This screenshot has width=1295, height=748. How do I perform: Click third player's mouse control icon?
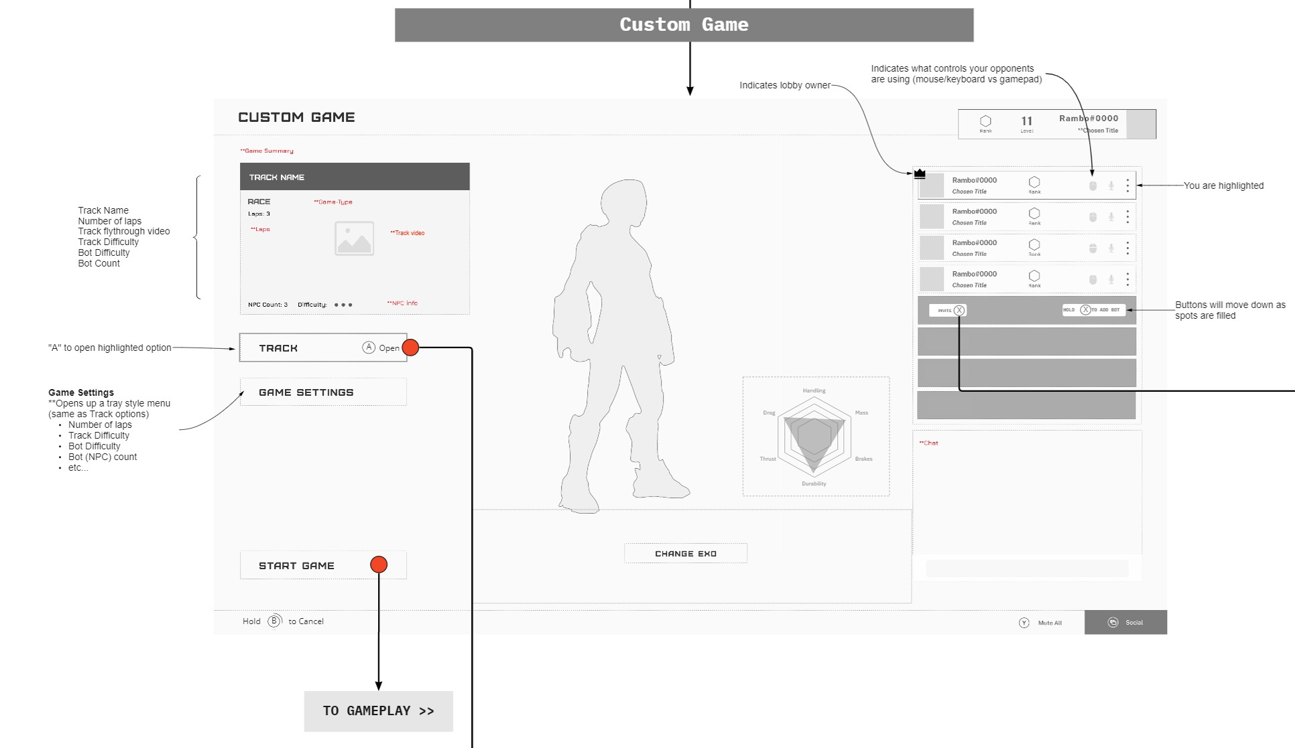[x=1093, y=248]
